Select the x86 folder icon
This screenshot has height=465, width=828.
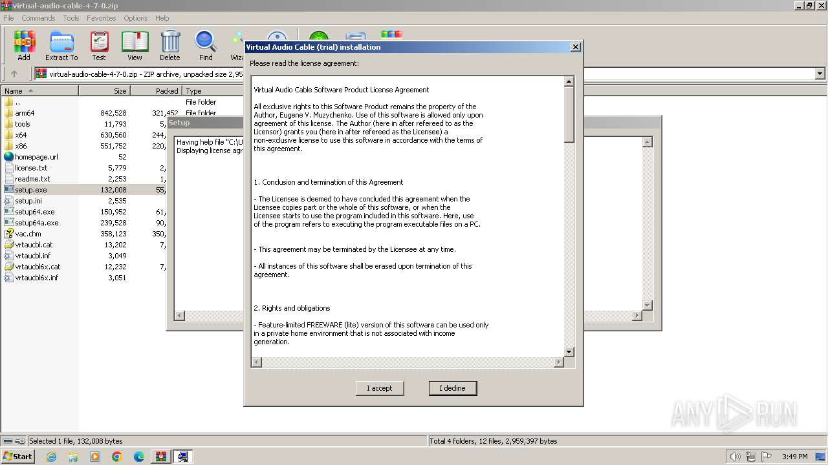click(x=8, y=146)
